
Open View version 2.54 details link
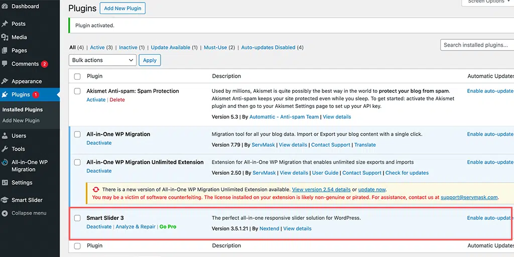click(x=321, y=189)
